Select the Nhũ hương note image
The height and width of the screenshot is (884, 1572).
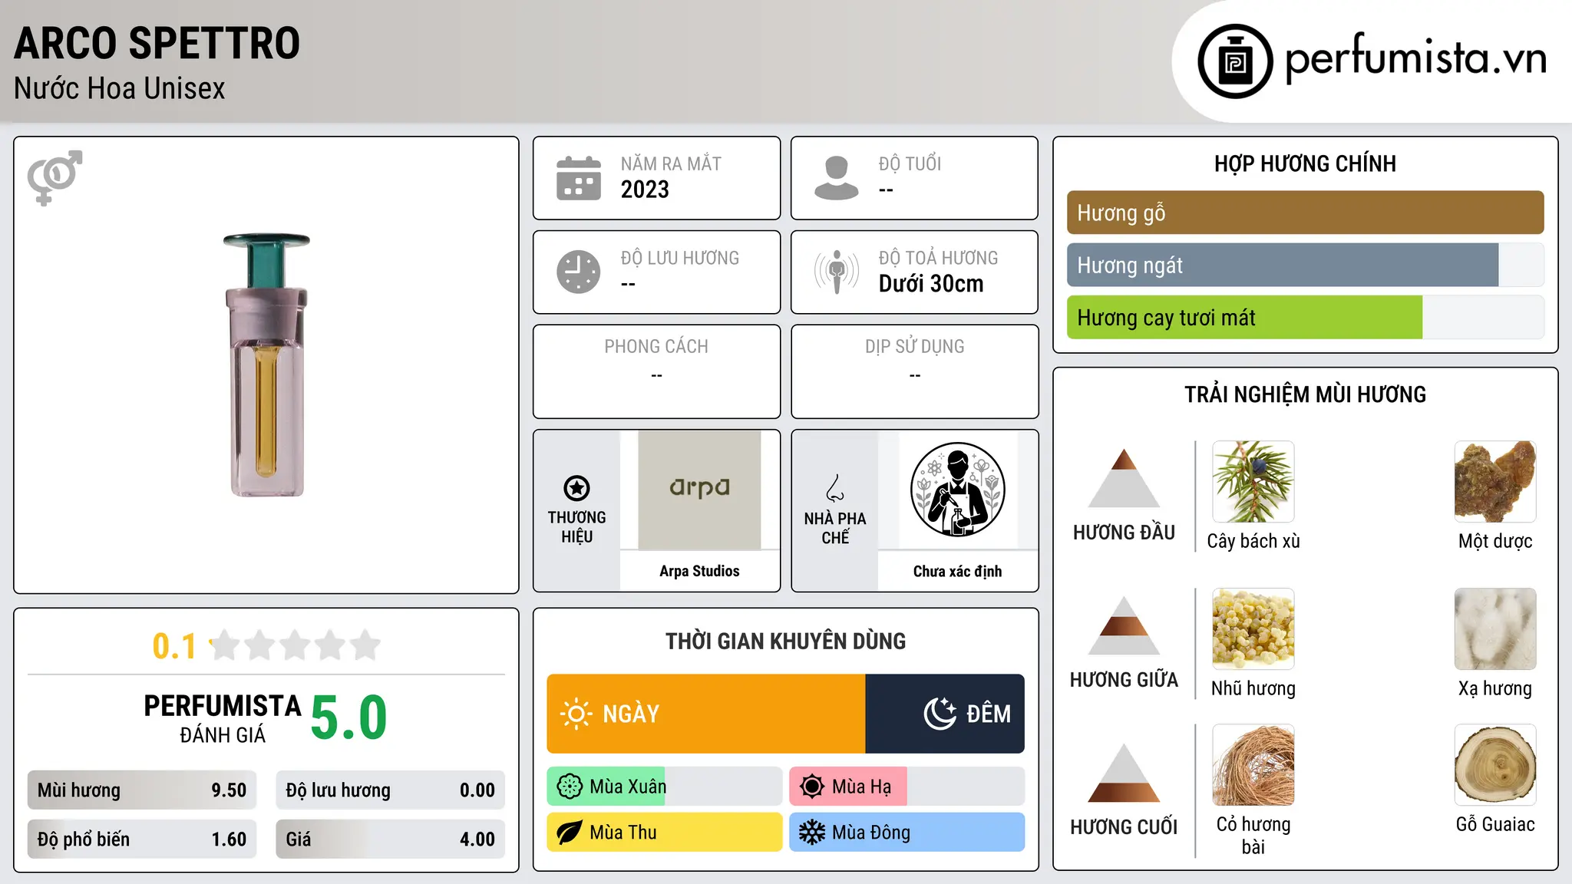1253,629
